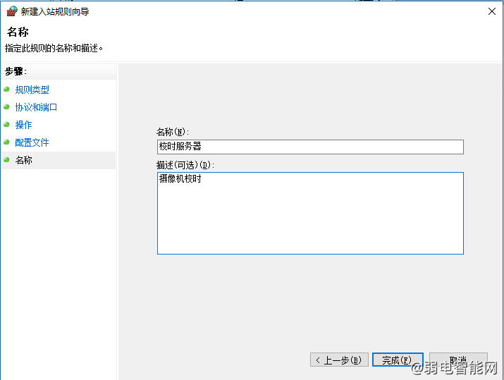Screen dimensions: 504x380
Task: Focus the 名称(N) input field
Action: (x=310, y=147)
